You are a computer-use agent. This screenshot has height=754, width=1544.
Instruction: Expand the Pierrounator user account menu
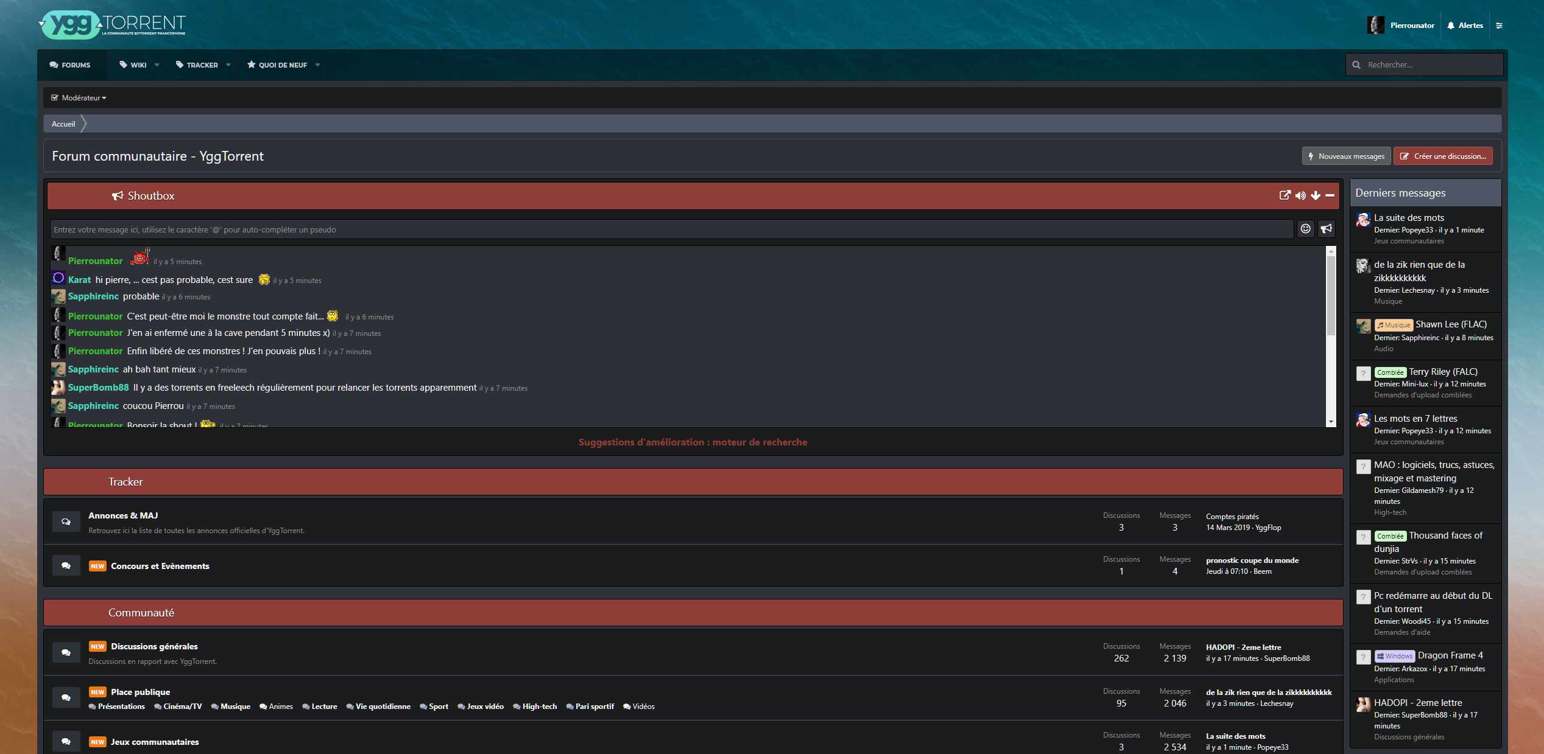(x=1401, y=25)
